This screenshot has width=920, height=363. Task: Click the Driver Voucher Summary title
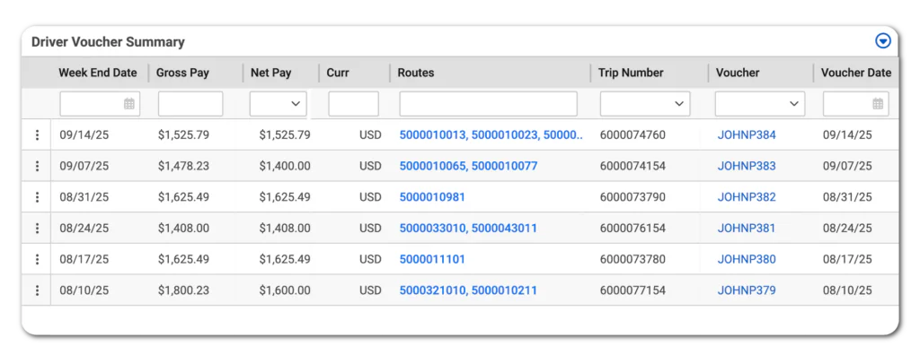point(108,42)
